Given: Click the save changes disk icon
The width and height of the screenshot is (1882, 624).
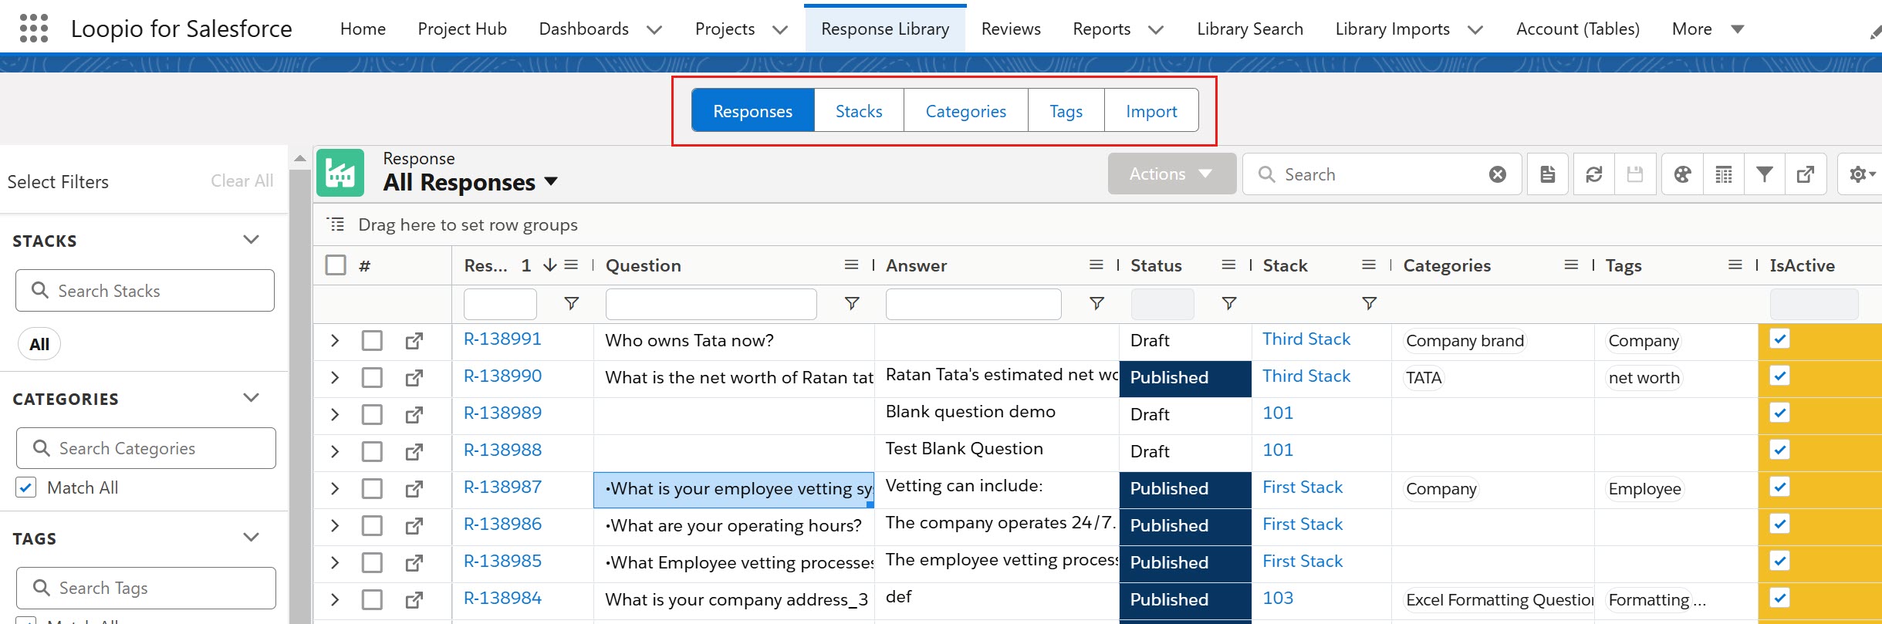Looking at the screenshot, I should [x=1634, y=174].
